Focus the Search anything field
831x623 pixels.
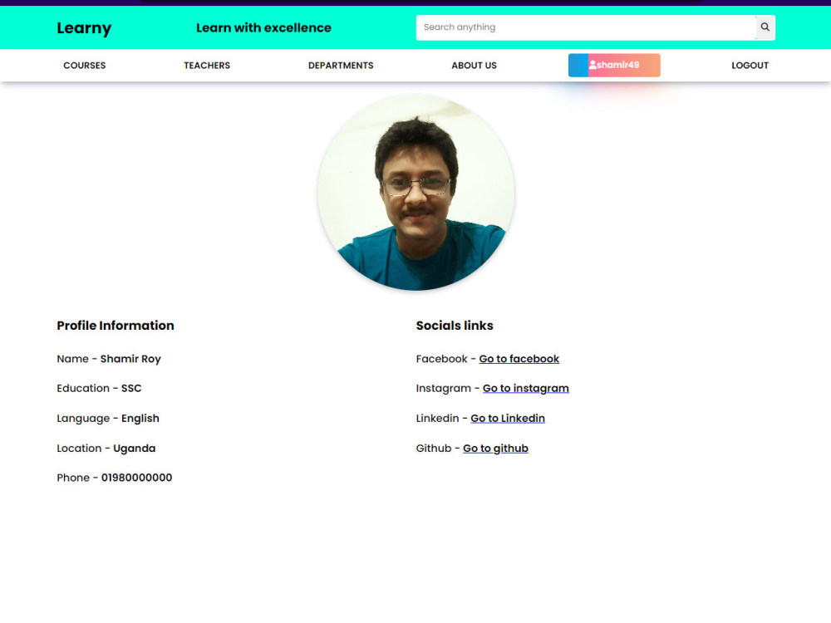click(x=586, y=27)
